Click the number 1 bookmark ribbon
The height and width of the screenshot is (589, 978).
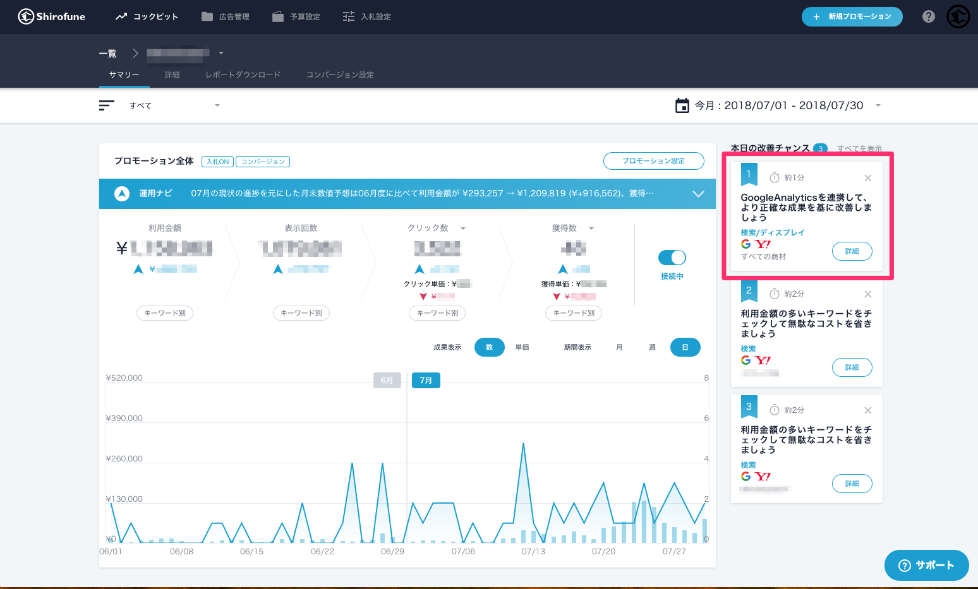point(749,175)
